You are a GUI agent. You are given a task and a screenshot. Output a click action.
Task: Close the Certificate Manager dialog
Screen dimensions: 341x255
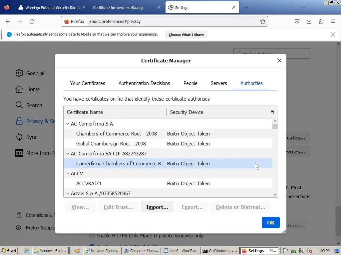279,60
